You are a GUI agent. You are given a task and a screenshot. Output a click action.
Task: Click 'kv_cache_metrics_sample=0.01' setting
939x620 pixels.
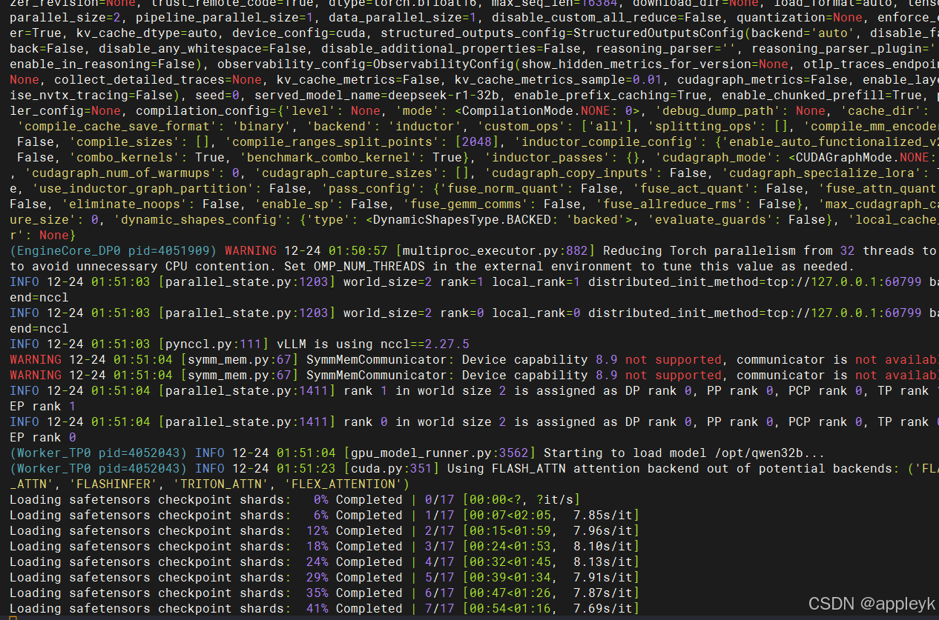(x=558, y=79)
